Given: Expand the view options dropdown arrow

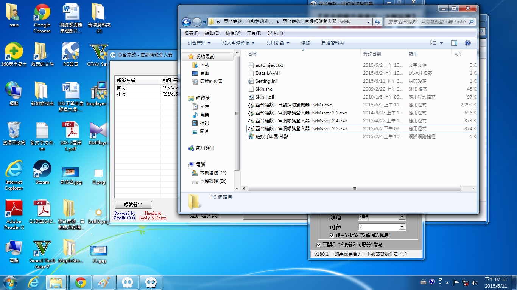Looking at the screenshot, I should click(441, 43).
